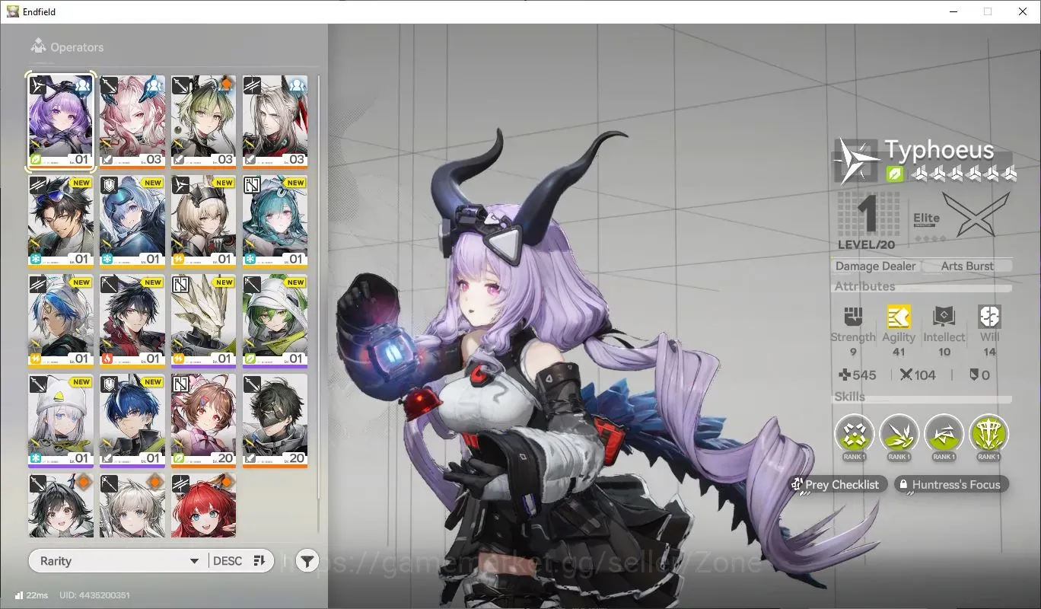The height and width of the screenshot is (609, 1041).
Task: Click the operator list scrollbar
Action: (x=318, y=297)
